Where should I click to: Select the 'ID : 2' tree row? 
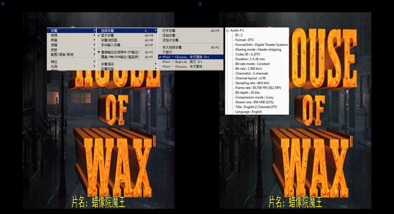coord(239,35)
